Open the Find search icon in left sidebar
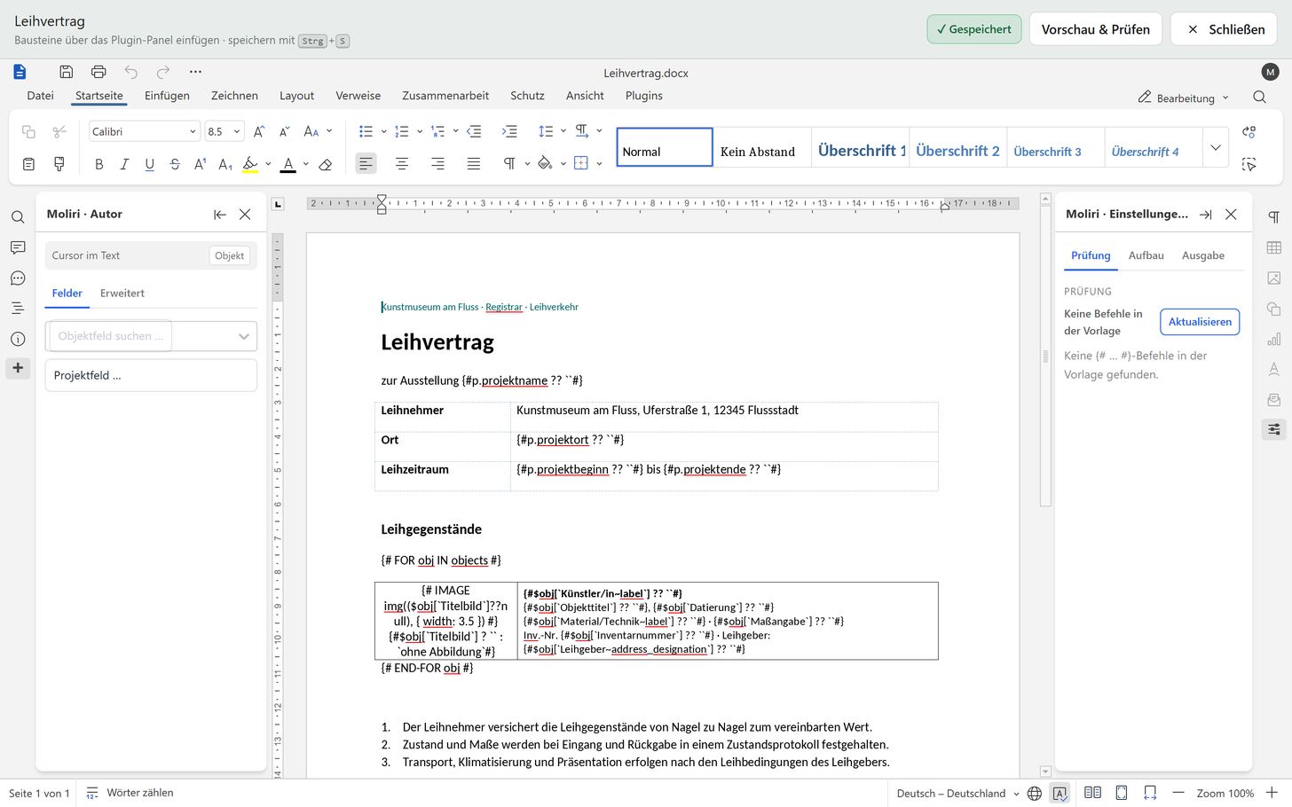The image size is (1292, 807). [18, 217]
